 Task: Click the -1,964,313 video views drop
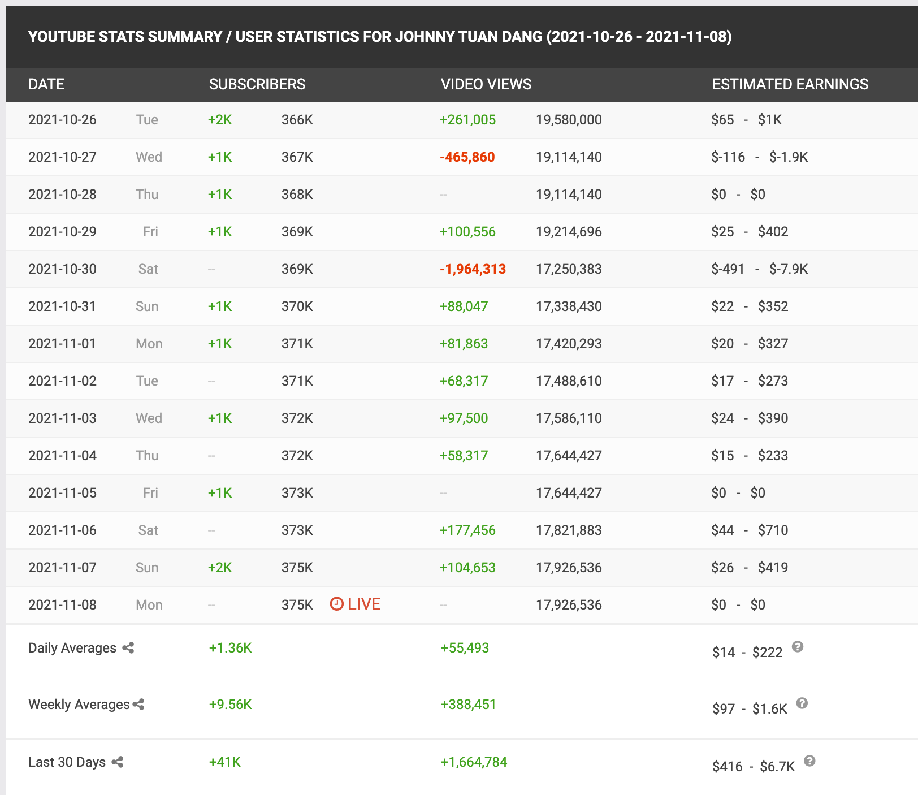(x=473, y=269)
